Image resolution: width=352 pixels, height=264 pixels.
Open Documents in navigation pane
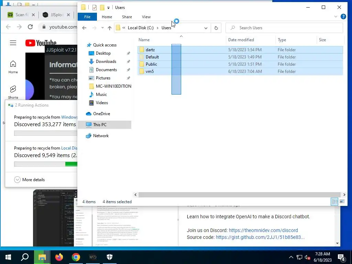tap(106, 70)
